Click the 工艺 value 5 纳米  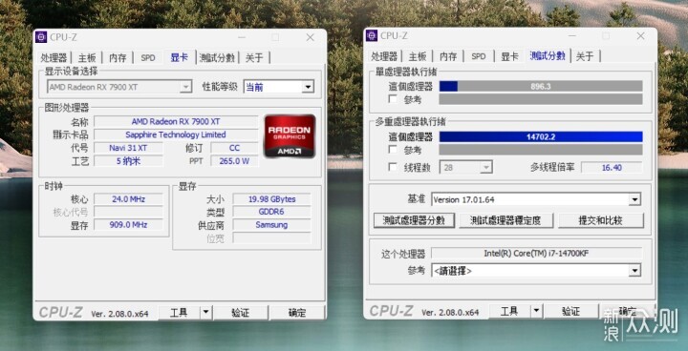coord(129,161)
